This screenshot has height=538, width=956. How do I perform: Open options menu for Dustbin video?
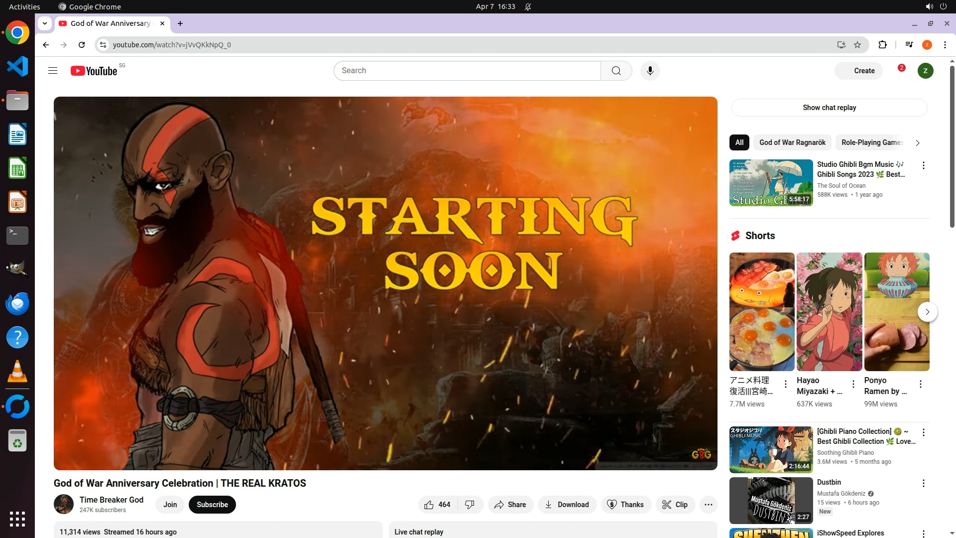(923, 483)
